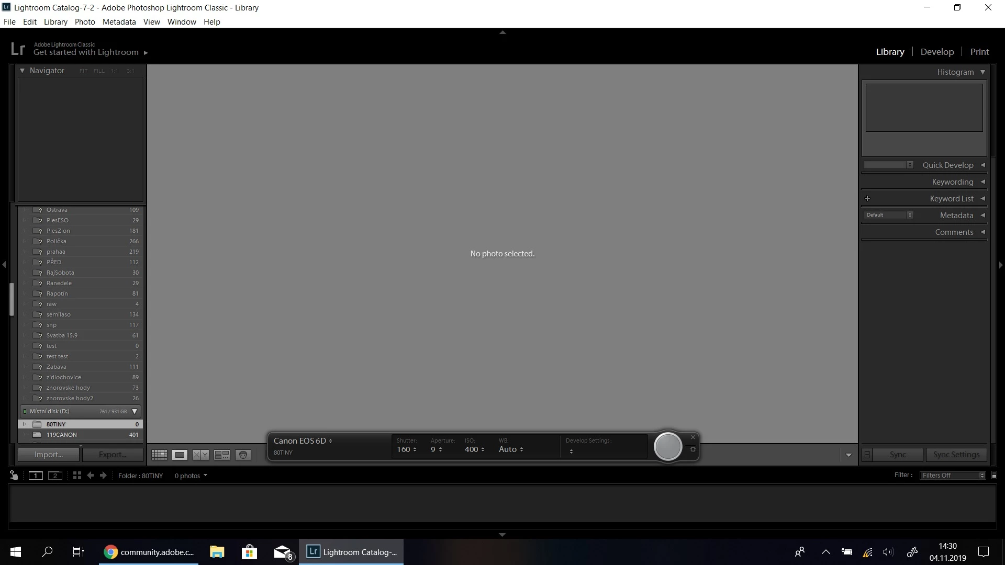The image size is (1005, 565).
Task: Switch to the Develop module
Action: (x=937, y=52)
